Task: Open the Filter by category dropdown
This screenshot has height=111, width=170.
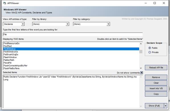Action: (108, 24)
